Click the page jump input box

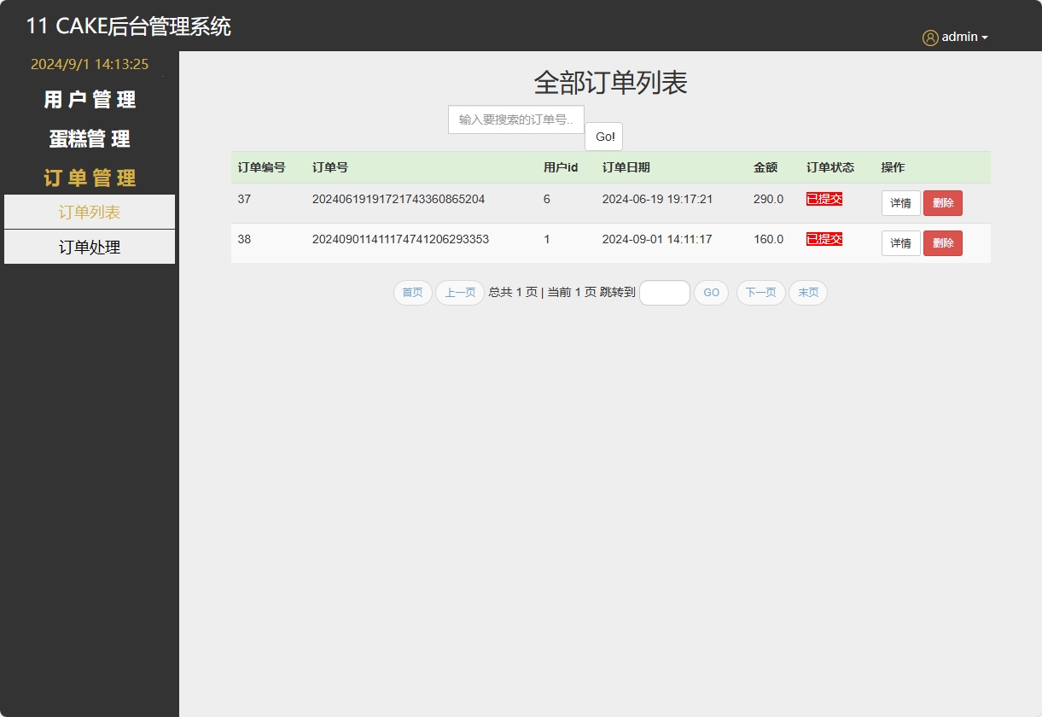(x=664, y=293)
